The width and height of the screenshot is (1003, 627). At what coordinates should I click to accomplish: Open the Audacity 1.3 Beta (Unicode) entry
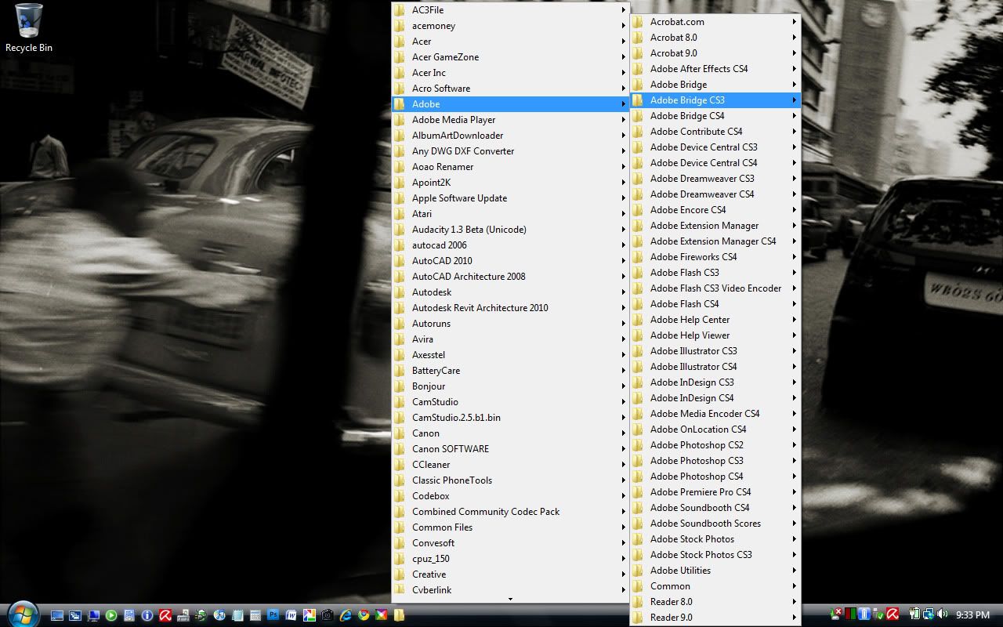coord(511,230)
